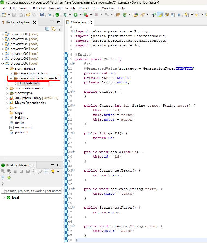Expand the proyecto004 project

[2, 49]
